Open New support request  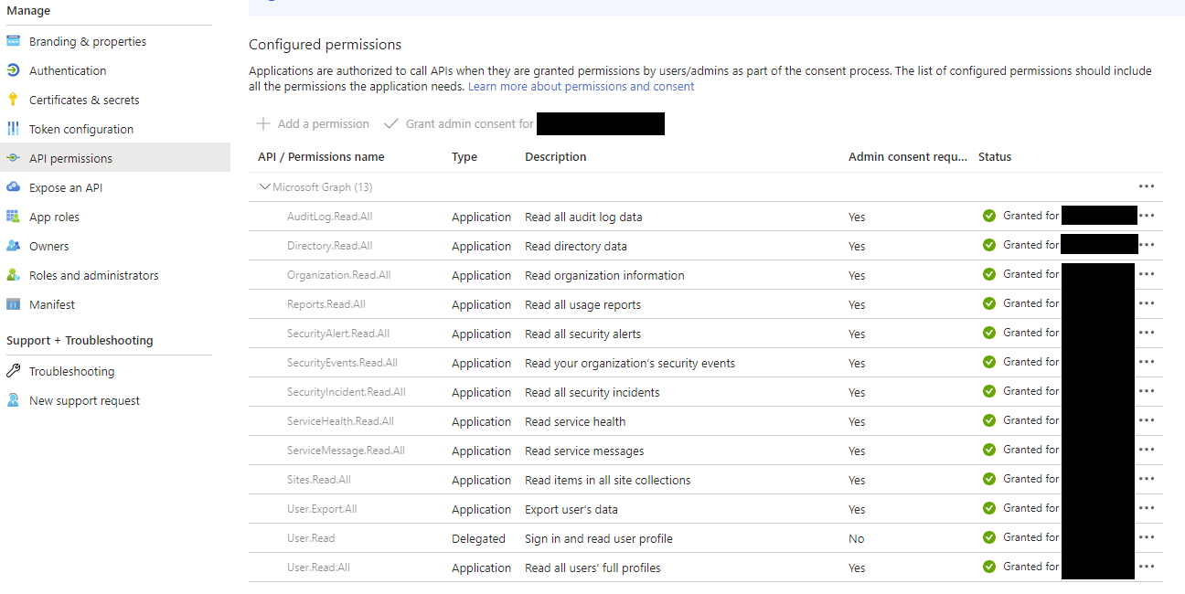pyautogui.click(x=84, y=400)
